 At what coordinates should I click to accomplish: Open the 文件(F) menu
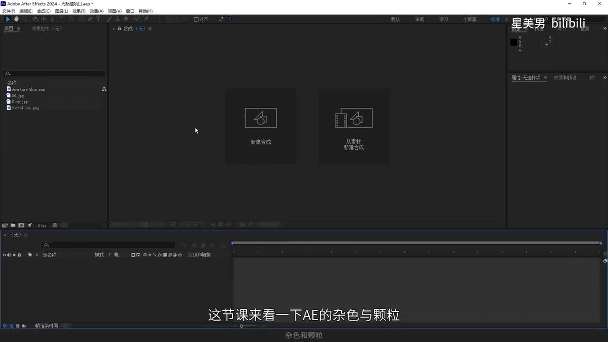pos(9,11)
